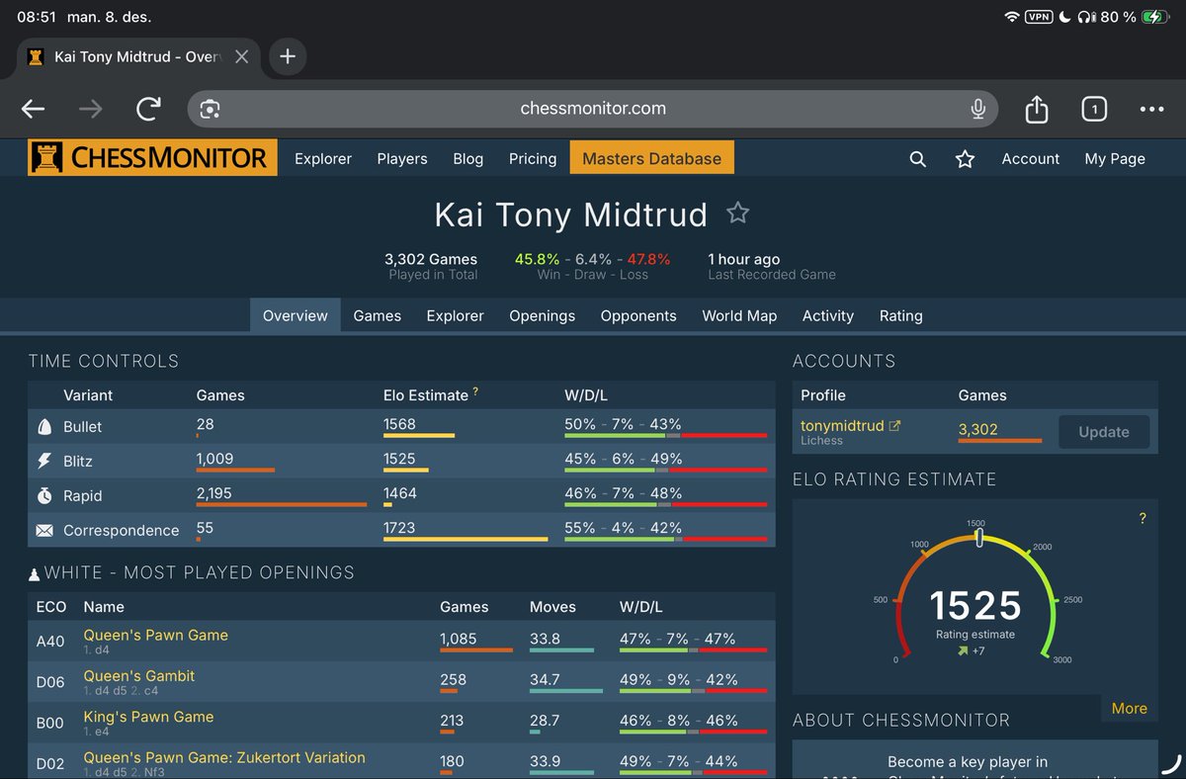
Task: Favorite player with star beside Kai Tony Midtrud
Action: click(737, 214)
